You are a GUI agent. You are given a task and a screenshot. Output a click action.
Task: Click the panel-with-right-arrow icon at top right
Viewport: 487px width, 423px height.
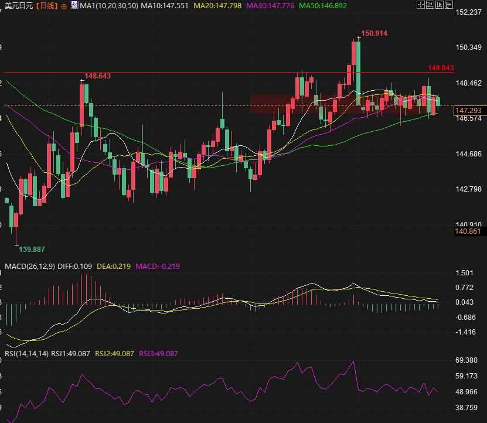click(449, 5)
